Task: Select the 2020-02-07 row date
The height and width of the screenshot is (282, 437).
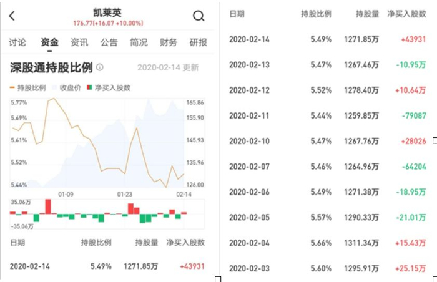Action: pyautogui.click(x=250, y=167)
